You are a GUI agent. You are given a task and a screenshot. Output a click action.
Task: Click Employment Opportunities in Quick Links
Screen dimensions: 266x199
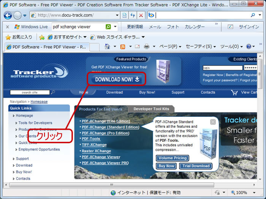pos(39,149)
